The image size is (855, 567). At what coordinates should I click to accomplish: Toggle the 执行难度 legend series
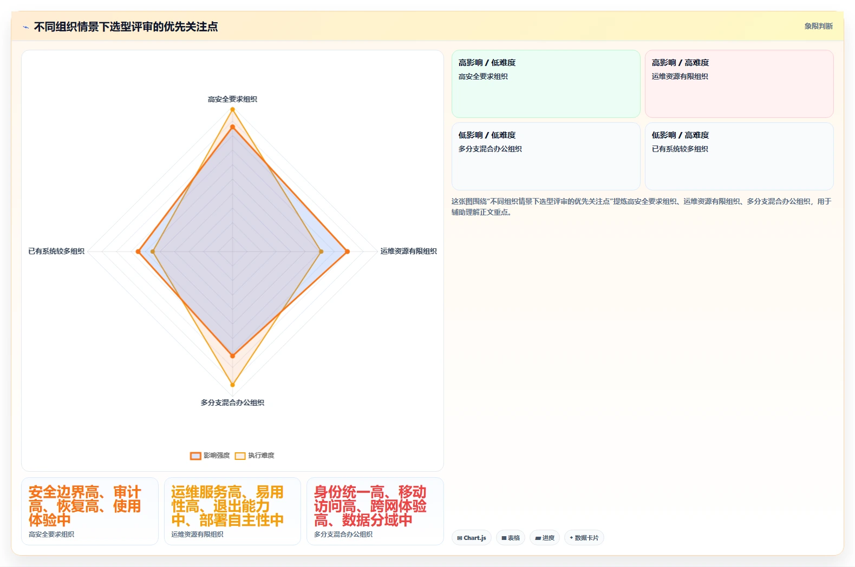pos(255,456)
